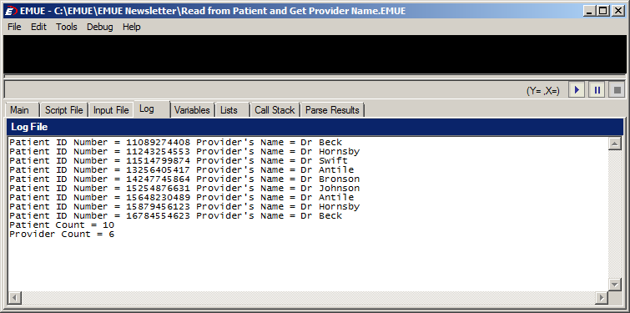Switch to the Call Stack tab
The image size is (630, 313).
click(x=275, y=110)
